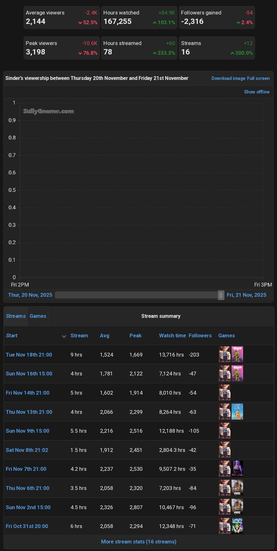Sort the table by Peak column
The width and height of the screenshot is (277, 551).
[135, 335]
